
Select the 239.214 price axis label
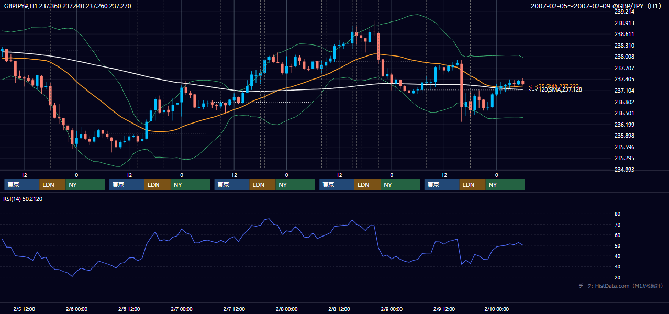tap(623, 12)
